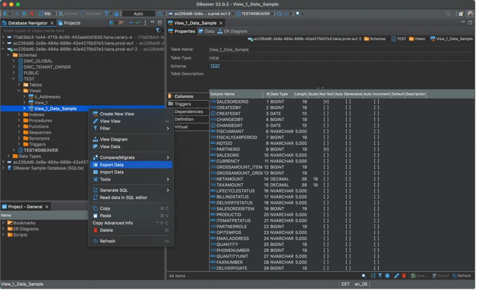Open the transaction log clock icon

pyautogui.click(x=160, y=14)
